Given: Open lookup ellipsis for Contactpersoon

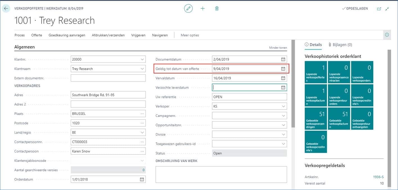Looking at the screenshot, I should pyautogui.click(x=142, y=151).
